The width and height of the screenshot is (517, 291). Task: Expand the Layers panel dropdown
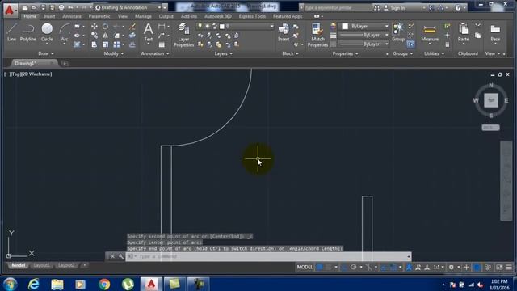tap(223, 53)
